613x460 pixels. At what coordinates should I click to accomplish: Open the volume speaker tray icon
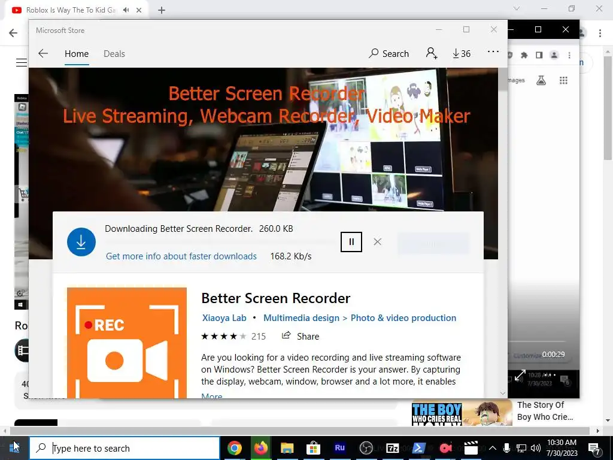point(536,448)
